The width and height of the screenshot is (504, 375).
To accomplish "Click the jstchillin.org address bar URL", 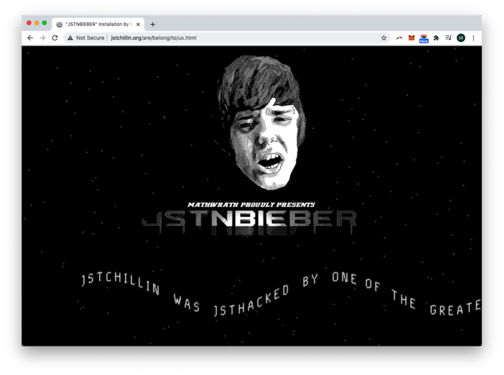I will [153, 38].
